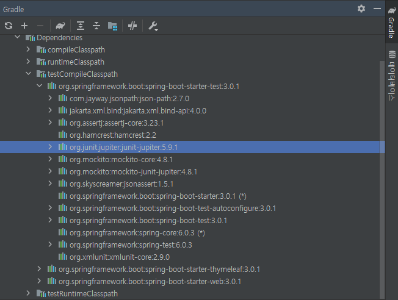Click library icon of mockito-core:4.8.1
The image size is (398, 300).
(x=63, y=159)
